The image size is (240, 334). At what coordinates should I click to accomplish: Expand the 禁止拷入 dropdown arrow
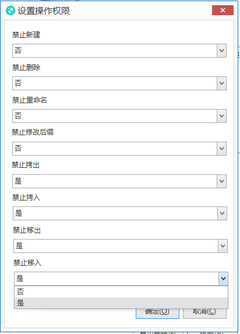[x=222, y=213]
